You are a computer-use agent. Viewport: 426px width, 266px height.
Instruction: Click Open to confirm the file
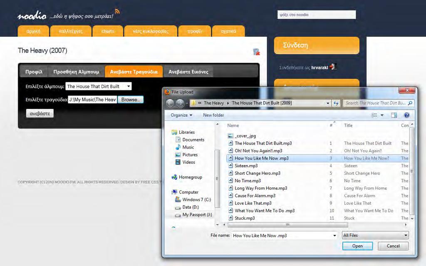tap(357, 246)
